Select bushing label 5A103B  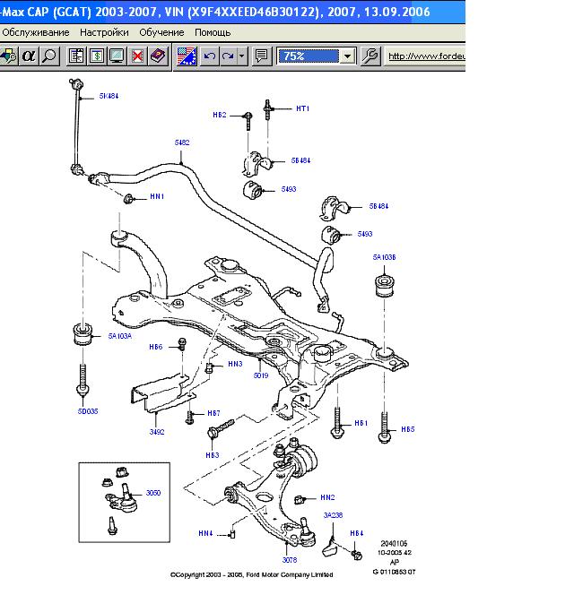384,257
